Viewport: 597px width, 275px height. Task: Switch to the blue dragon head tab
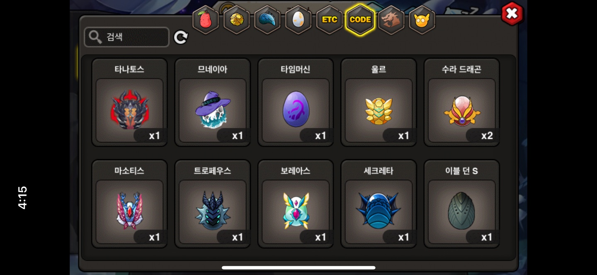267,19
